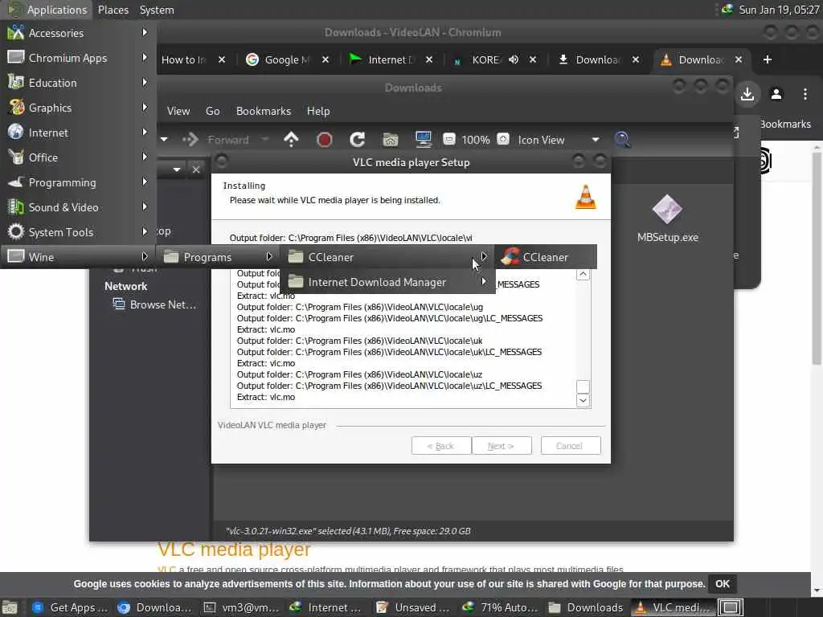Stop loading with red stop icon
This screenshot has width=823, height=617.
pos(325,140)
